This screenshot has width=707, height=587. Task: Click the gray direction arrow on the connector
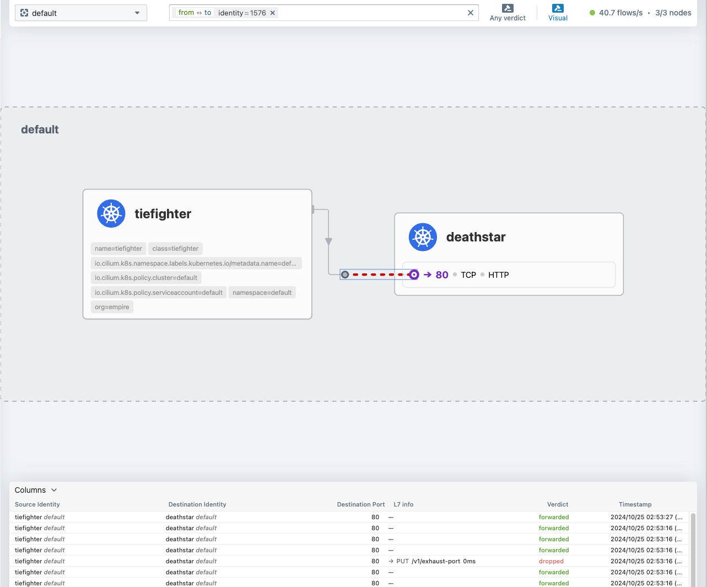tap(328, 241)
